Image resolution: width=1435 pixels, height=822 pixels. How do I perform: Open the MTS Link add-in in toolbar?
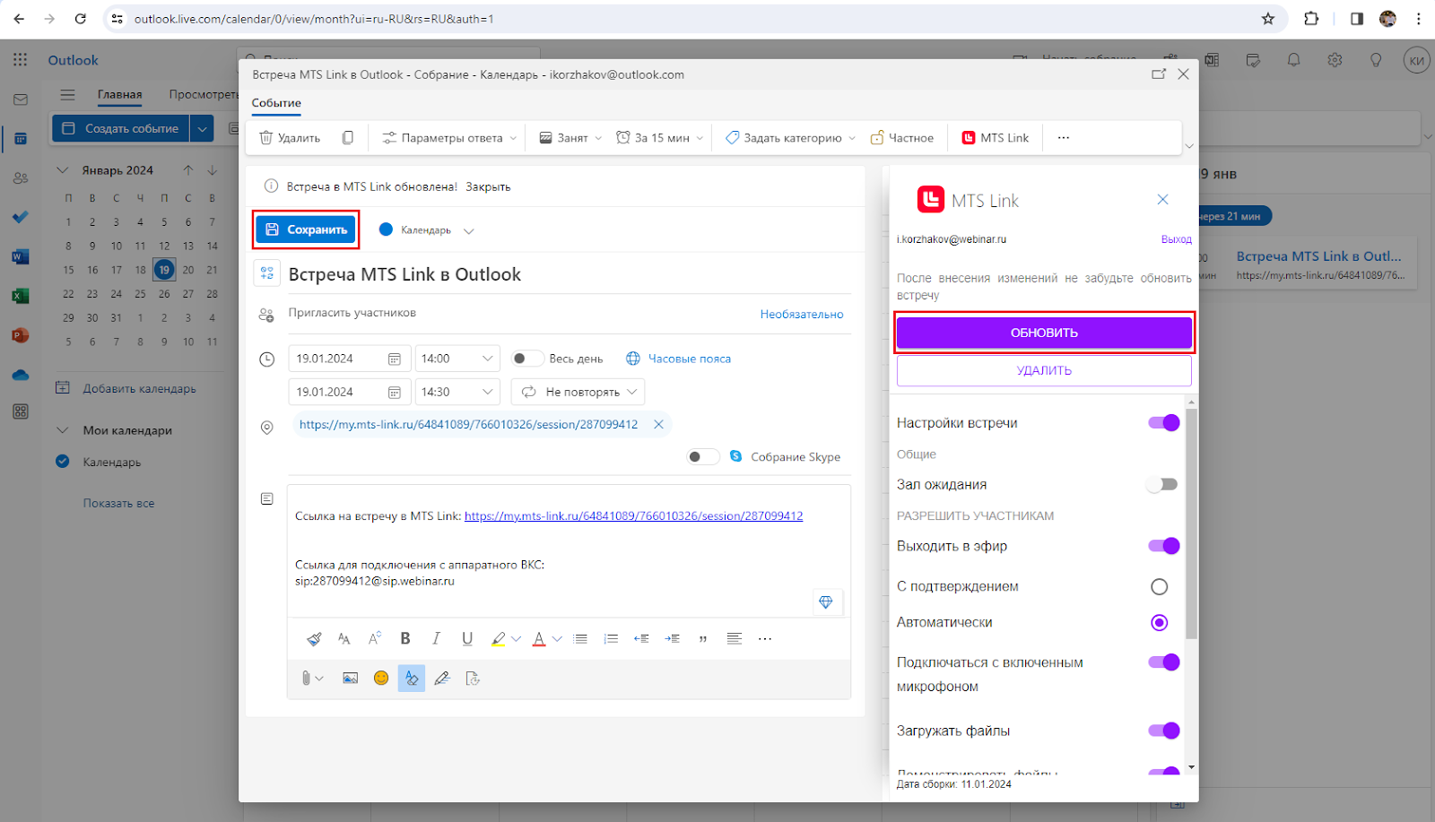[996, 138]
